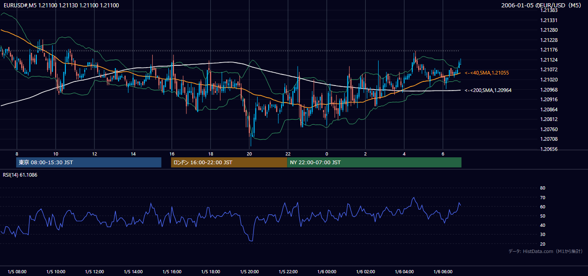Click RSI scale value 30
Image resolution: width=588 pixels, height=276 pixels.
coord(542,234)
